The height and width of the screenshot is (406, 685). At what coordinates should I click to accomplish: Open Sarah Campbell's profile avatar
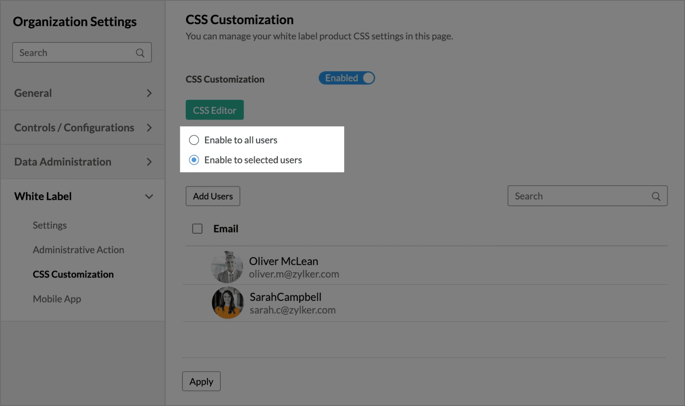[x=228, y=303]
